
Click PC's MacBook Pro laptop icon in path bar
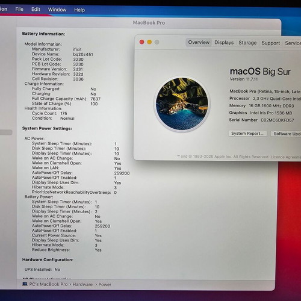pos(25,284)
